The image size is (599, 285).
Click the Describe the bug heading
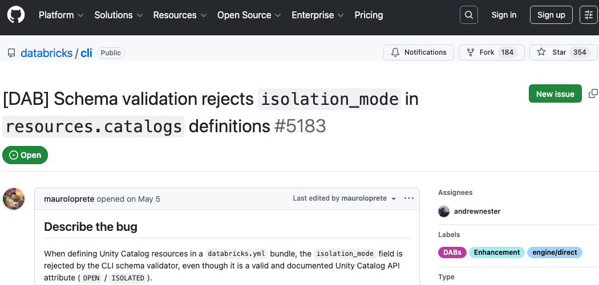click(91, 227)
